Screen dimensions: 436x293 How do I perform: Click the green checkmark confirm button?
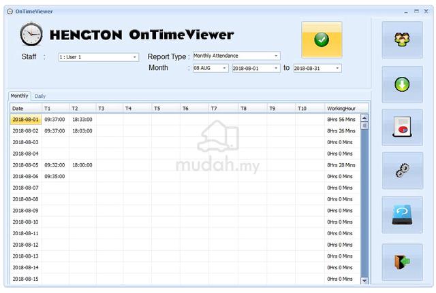pos(322,39)
